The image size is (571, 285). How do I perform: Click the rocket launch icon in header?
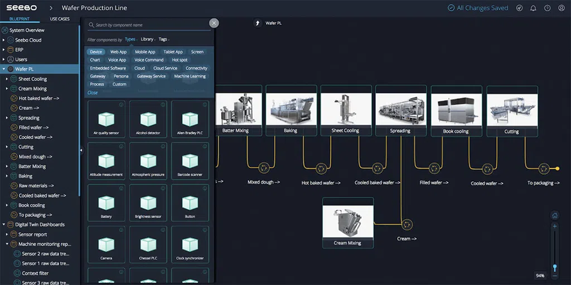(520, 8)
